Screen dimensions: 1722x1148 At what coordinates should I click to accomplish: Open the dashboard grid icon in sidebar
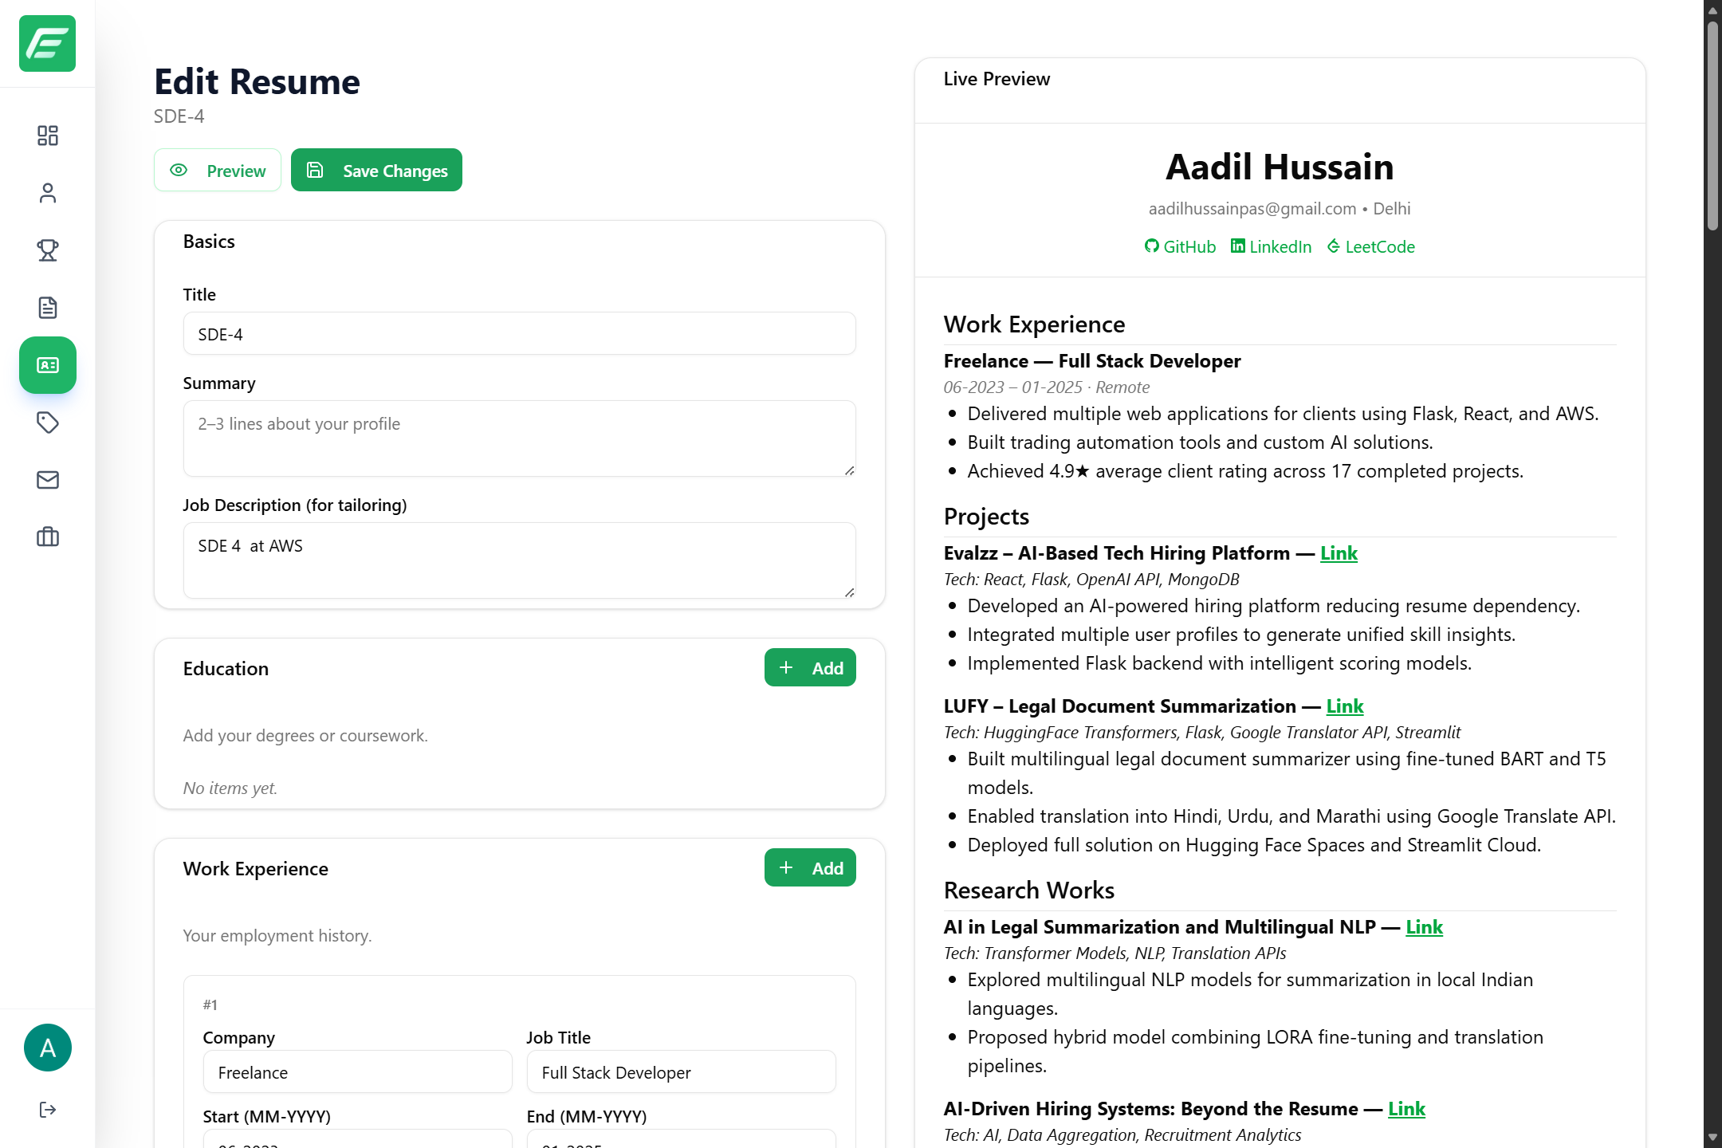[x=47, y=136]
